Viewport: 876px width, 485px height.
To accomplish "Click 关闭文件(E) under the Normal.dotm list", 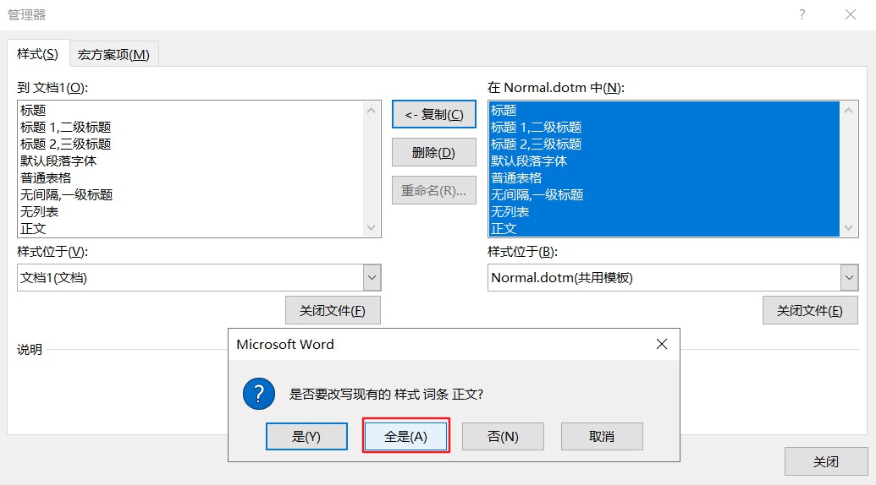I will [810, 310].
